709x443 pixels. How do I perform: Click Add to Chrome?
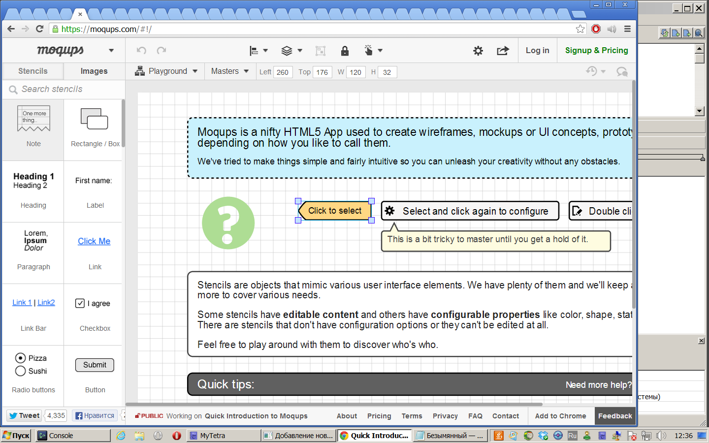[560, 416]
